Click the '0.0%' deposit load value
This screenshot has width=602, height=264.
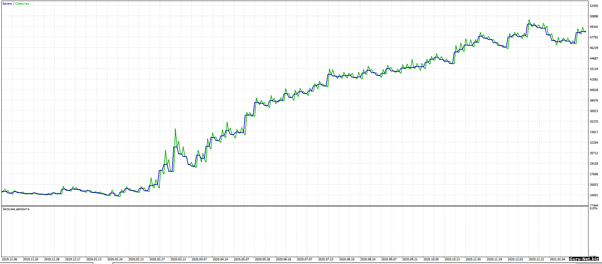[x=593, y=208]
